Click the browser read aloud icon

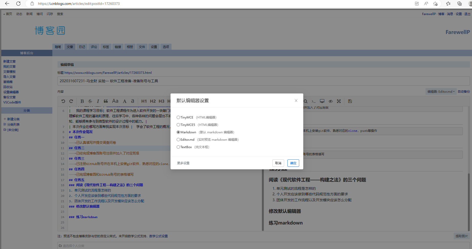pyautogui.click(x=426, y=4)
